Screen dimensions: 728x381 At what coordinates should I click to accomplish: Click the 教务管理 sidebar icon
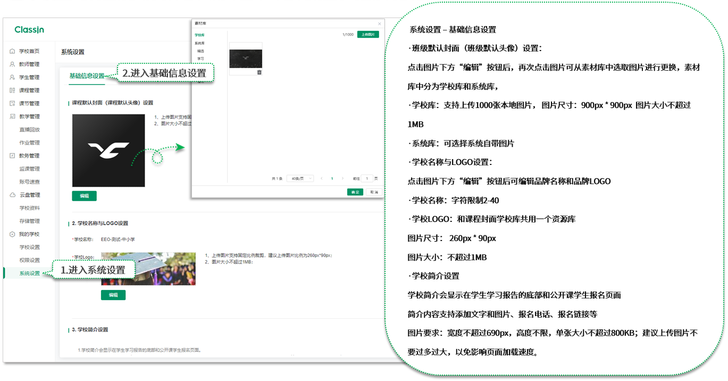pos(12,156)
